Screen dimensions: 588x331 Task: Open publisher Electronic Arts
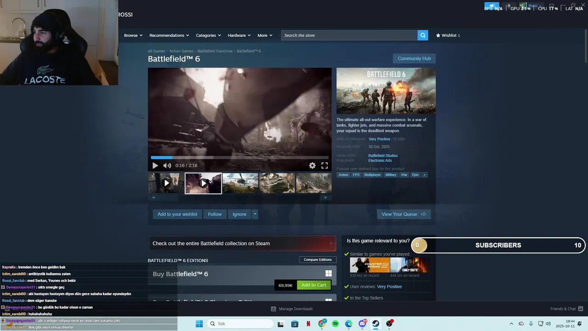coord(380,161)
